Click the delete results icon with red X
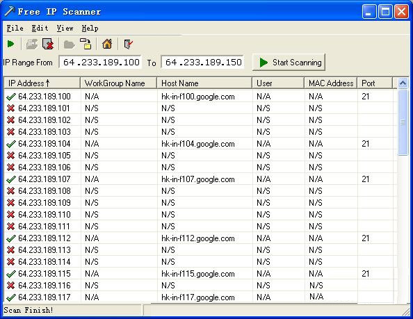This screenshot has height=319, width=413. click(x=48, y=44)
